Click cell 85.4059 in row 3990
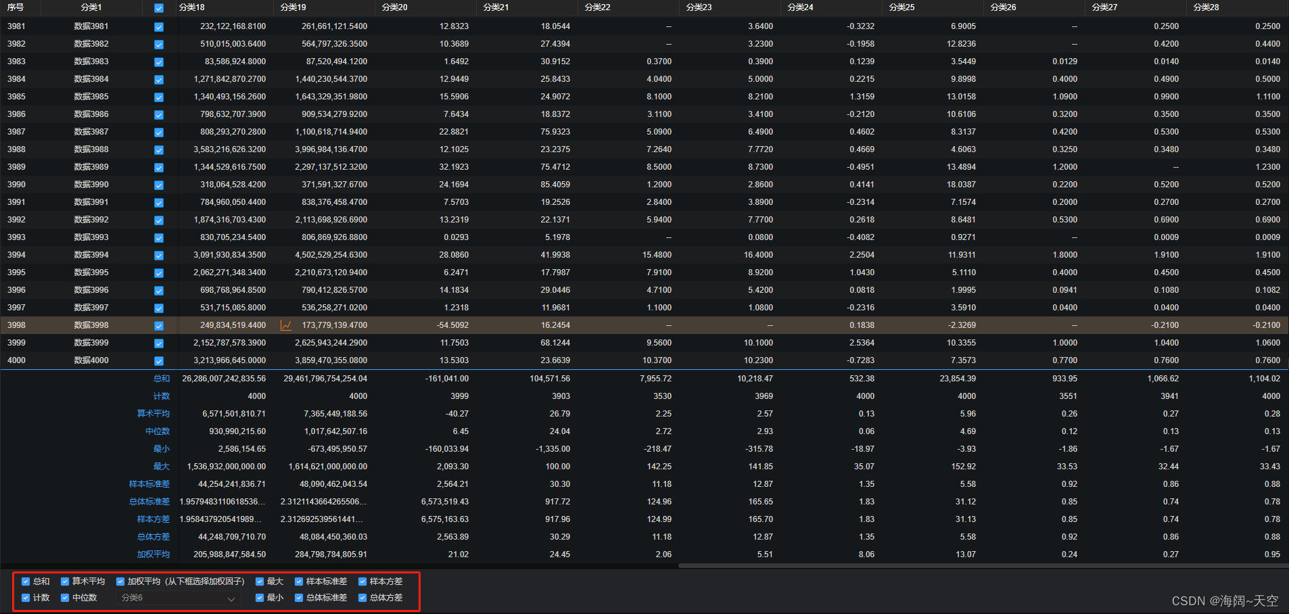The image size is (1289, 614). (x=555, y=185)
